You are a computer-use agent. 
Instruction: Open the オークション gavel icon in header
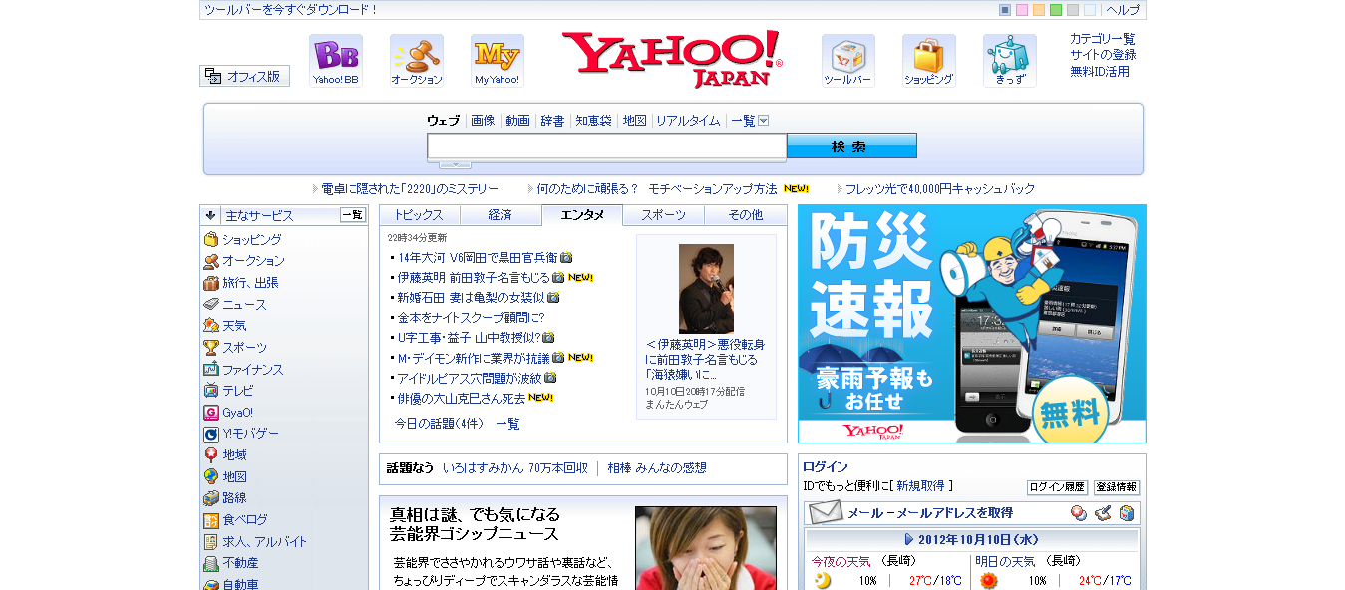[x=417, y=61]
